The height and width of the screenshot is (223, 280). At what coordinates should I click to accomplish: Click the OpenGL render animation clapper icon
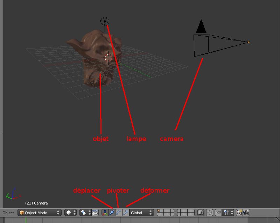246,213
